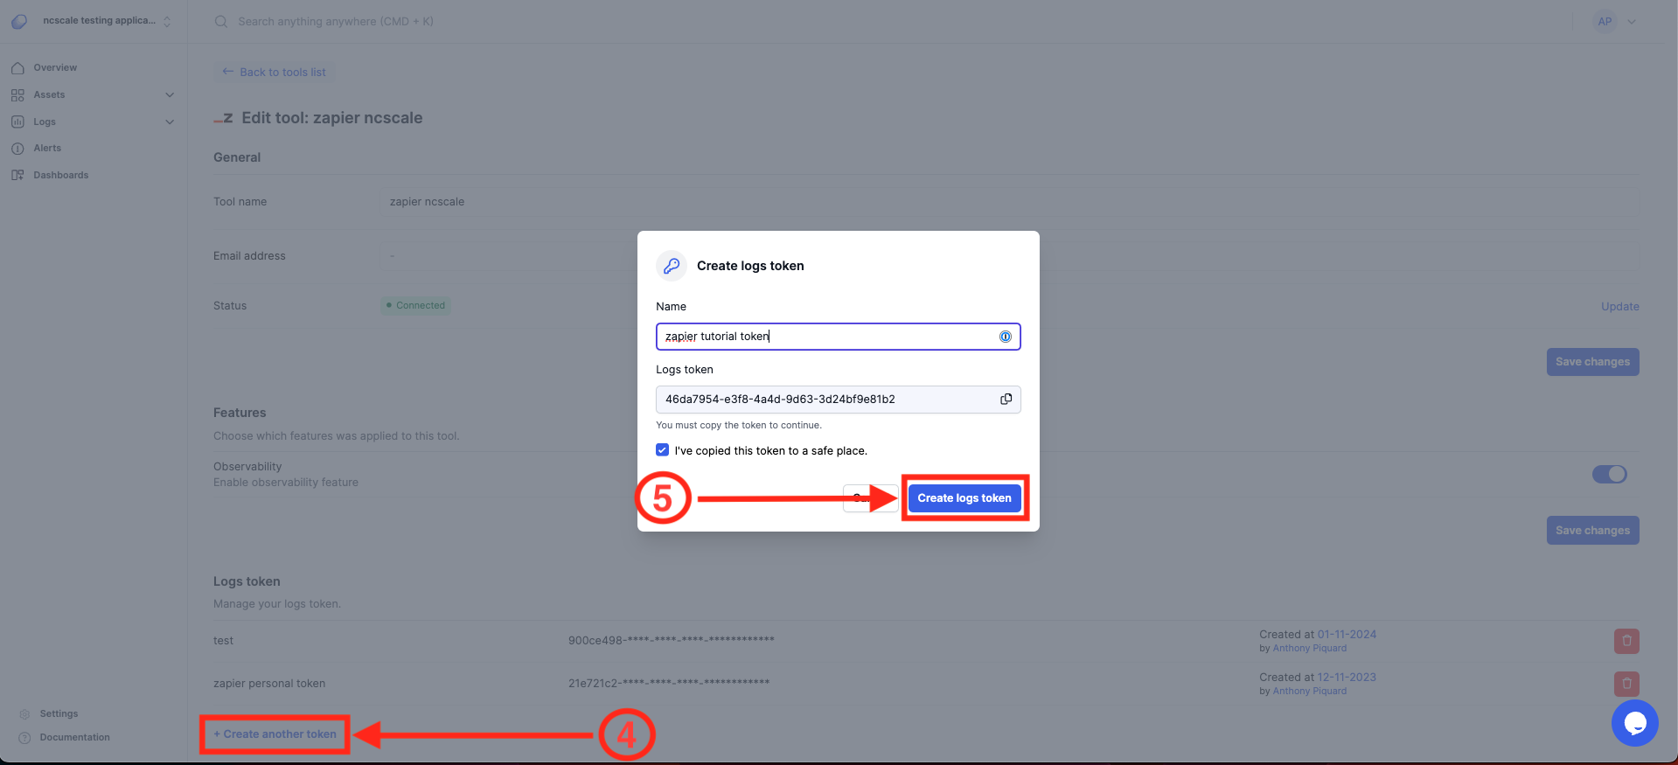Open Anthony Piquard link in test token row
This screenshot has width=1678, height=765.
1309,649
